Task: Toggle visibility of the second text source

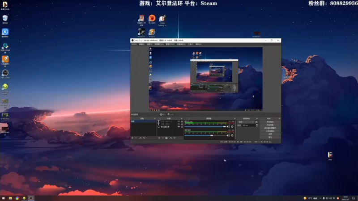Action: (179, 124)
